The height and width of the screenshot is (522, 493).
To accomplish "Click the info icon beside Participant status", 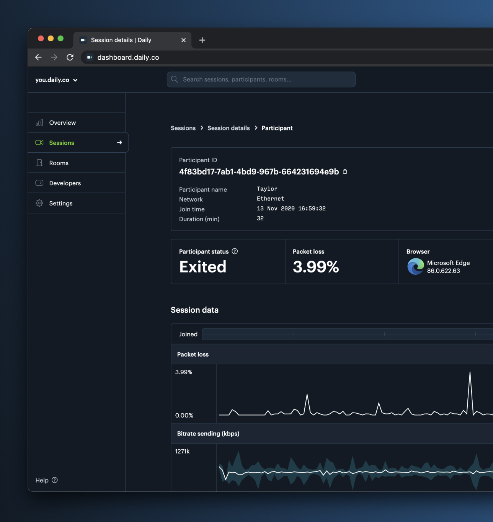I will (x=235, y=251).
